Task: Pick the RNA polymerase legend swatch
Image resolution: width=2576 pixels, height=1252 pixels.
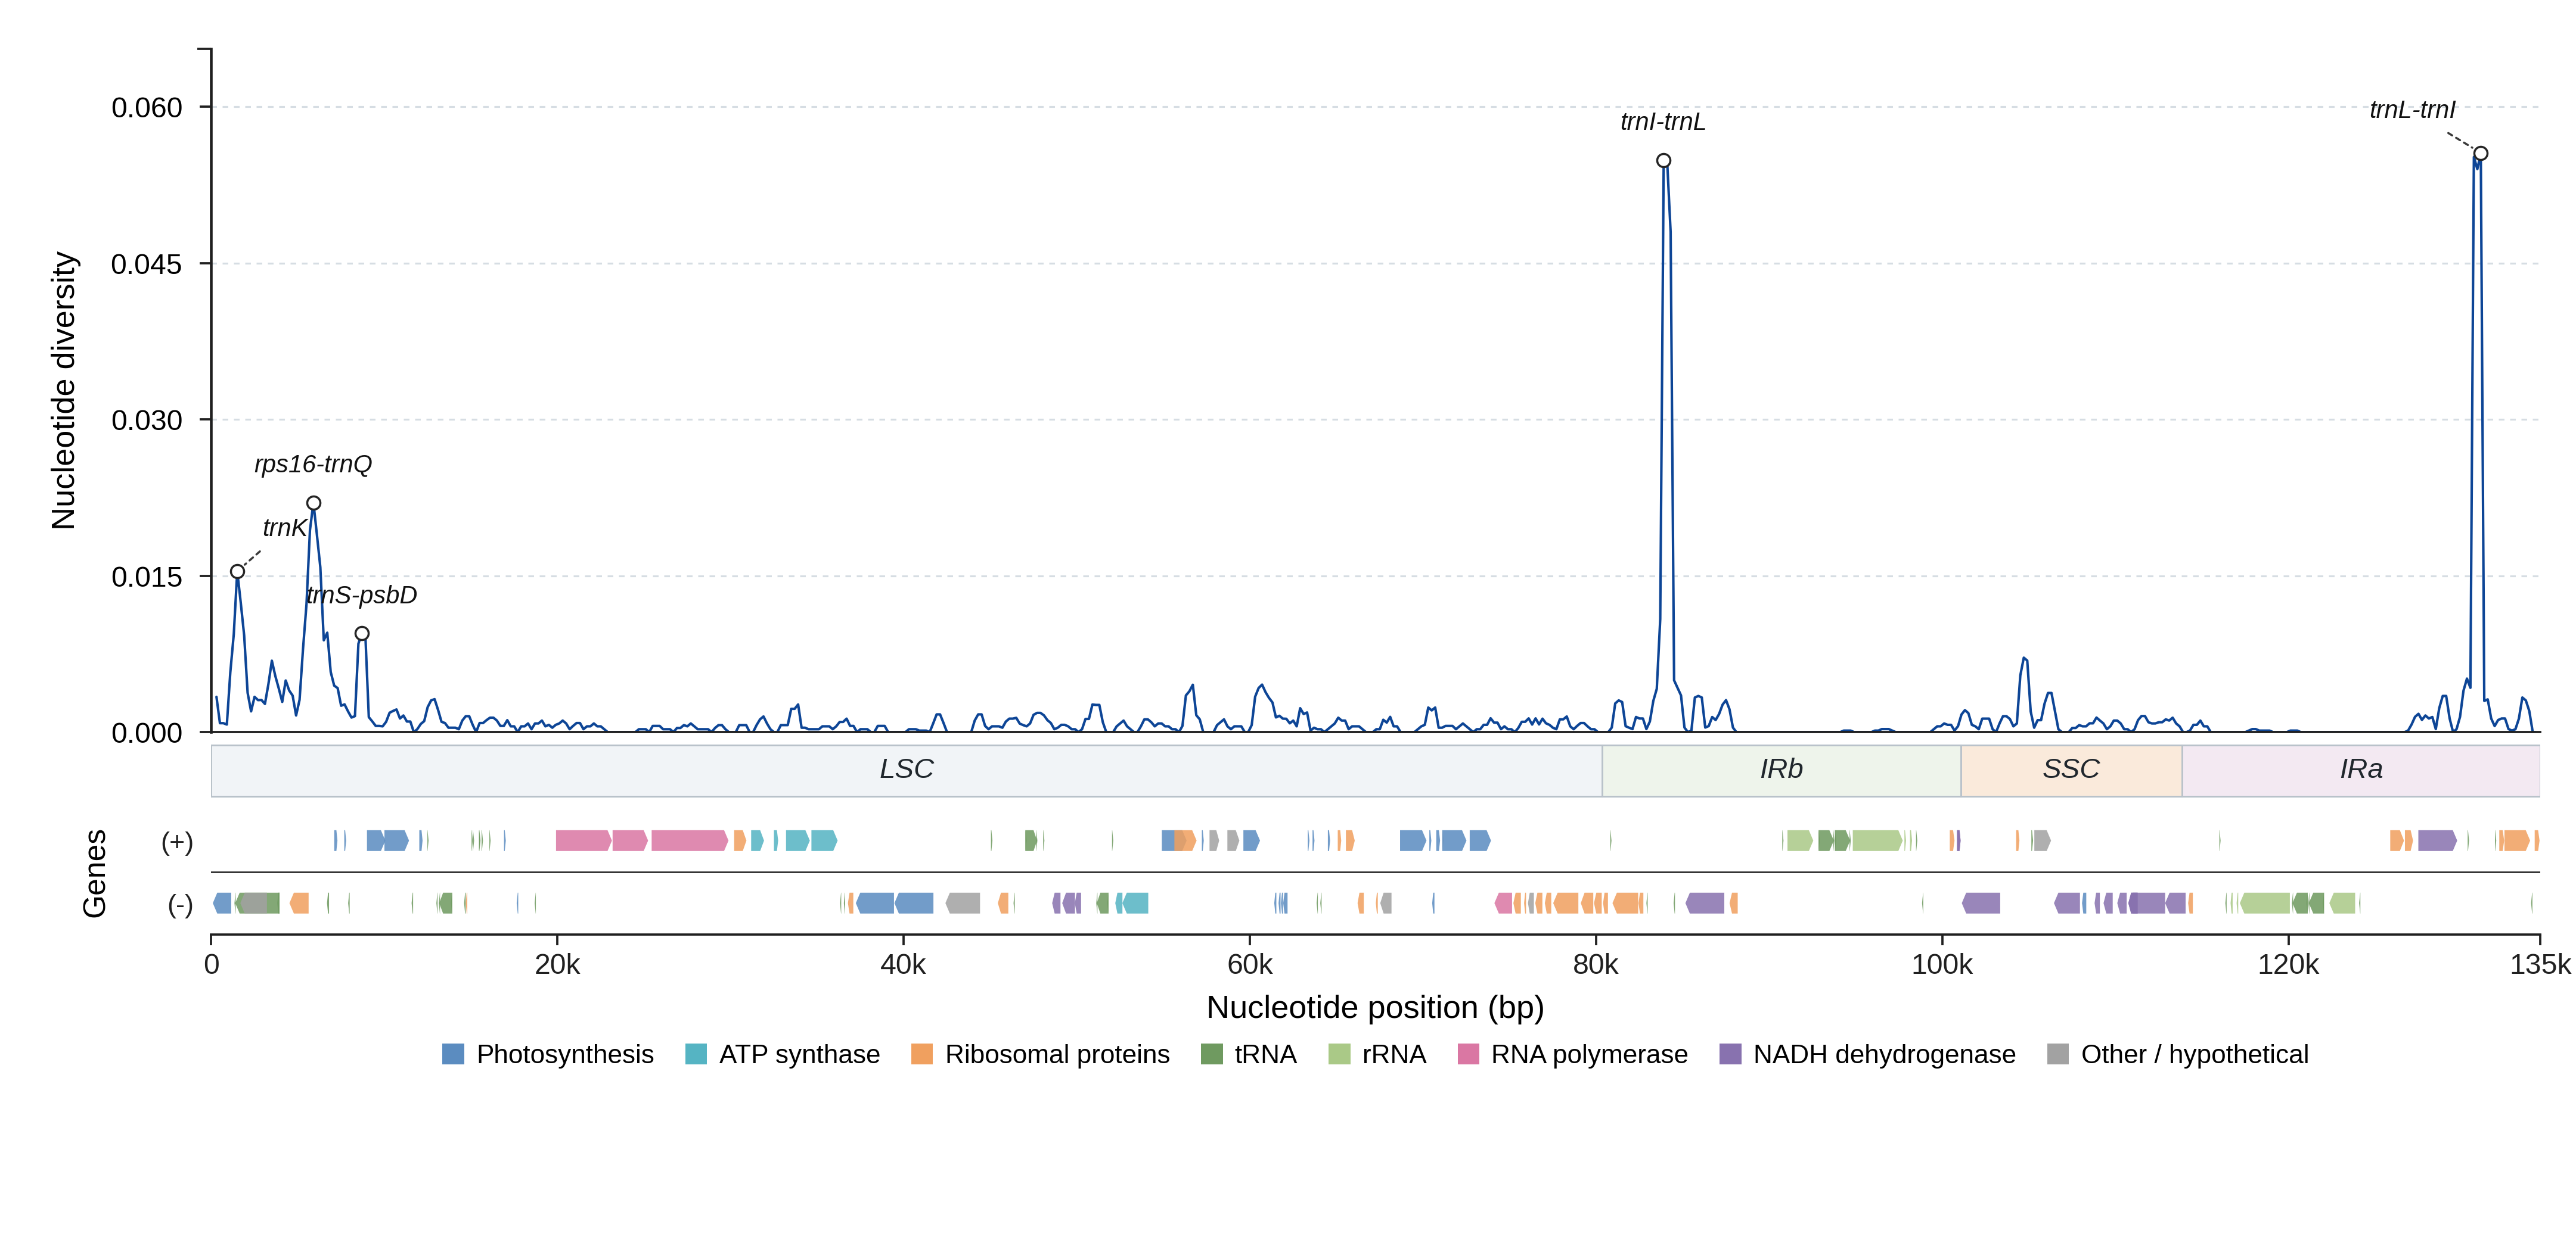Action: pyautogui.click(x=1468, y=1054)
